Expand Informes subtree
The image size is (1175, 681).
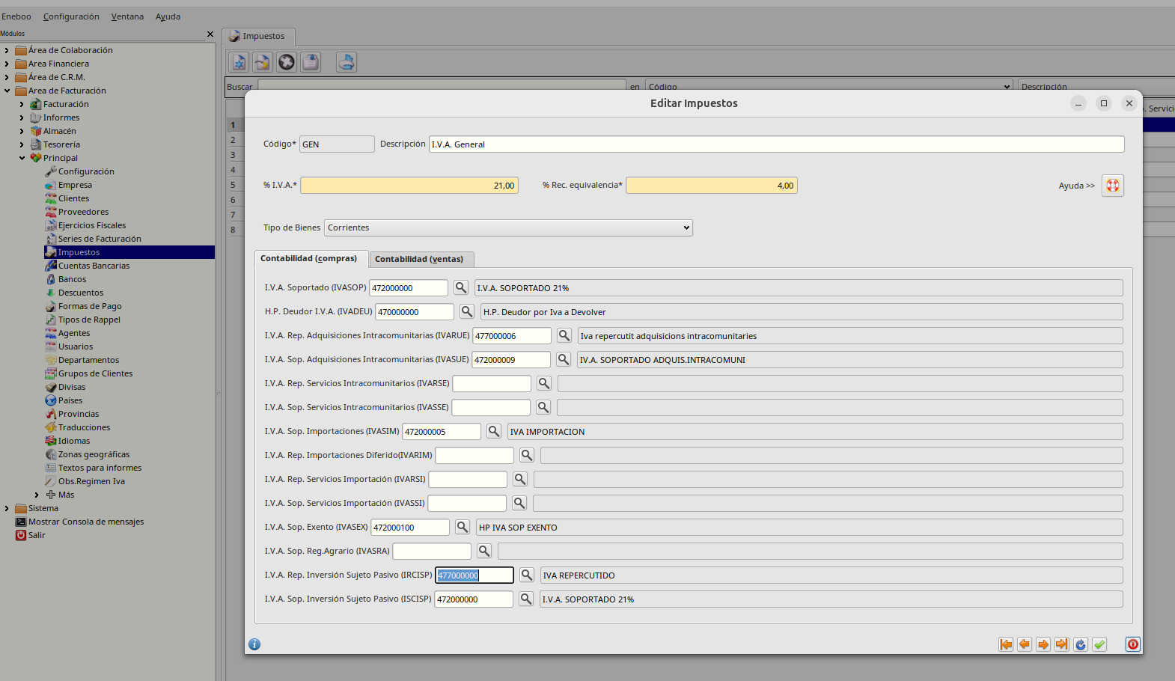point(22,117)
